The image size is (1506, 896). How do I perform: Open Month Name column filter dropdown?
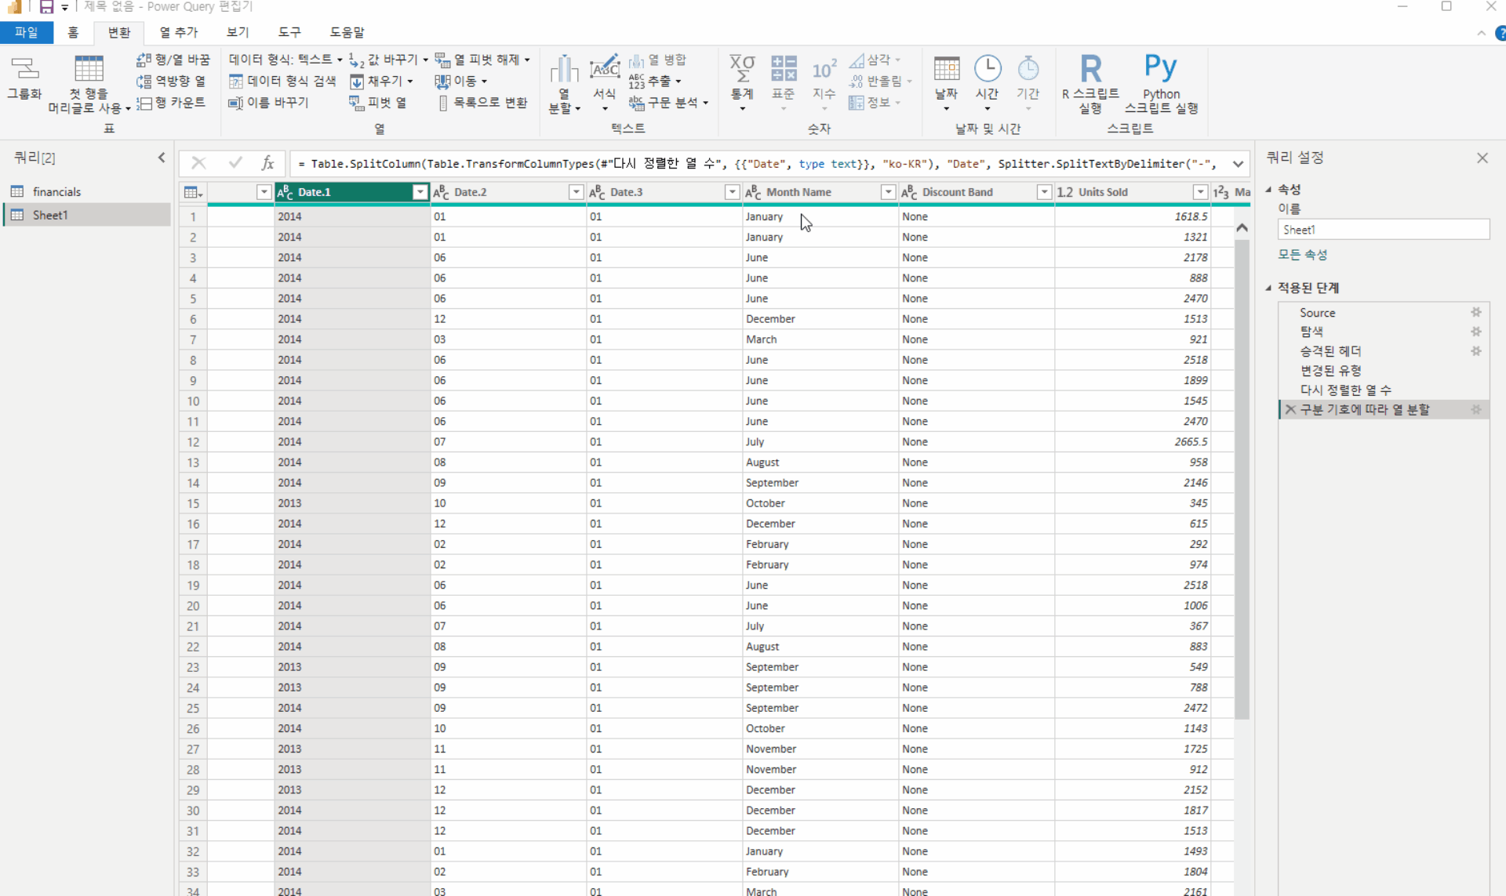[x=887, y=192]
